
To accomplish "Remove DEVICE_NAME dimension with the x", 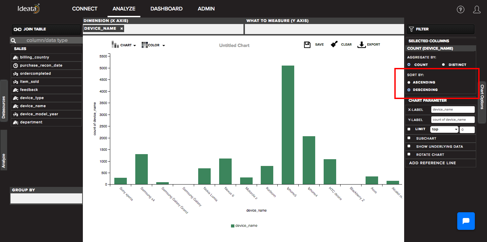I will (122, 29).
